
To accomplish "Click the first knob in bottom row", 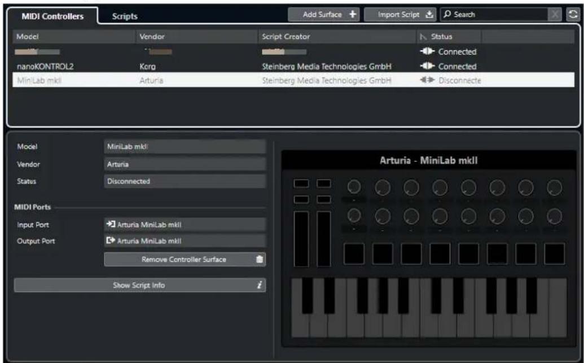I will pos(354,216).
